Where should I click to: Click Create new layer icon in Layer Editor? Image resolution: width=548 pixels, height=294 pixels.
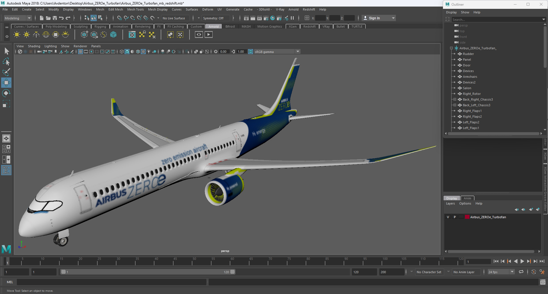[x=531, y=209]
